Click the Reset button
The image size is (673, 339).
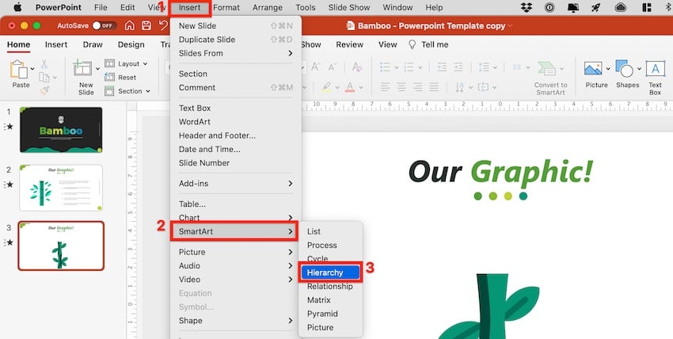[x=127, y=78]
